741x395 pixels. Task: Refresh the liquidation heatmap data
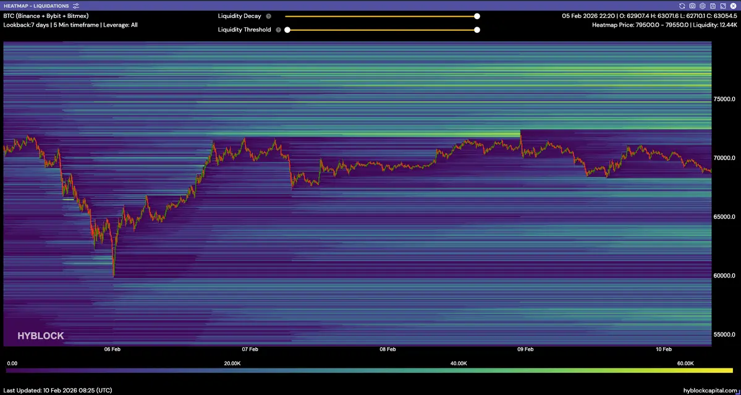(x=682, y=6)
